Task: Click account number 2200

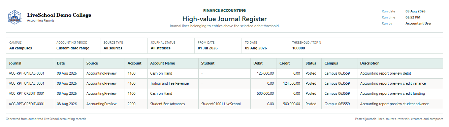Action: [x=131, y=104]
